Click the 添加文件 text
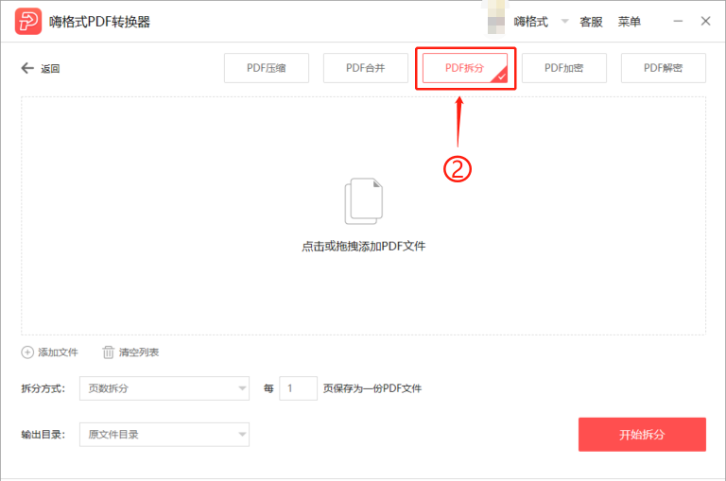Viewport: 726px width, 481px height. 58,352
